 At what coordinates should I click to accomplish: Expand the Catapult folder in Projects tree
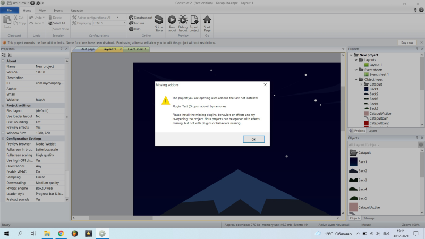(x=361, y=84)
